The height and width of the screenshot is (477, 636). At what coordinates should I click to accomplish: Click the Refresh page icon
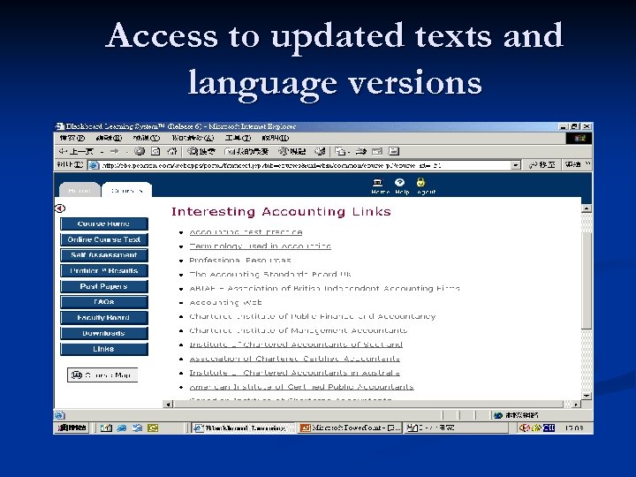pos(155,151)
